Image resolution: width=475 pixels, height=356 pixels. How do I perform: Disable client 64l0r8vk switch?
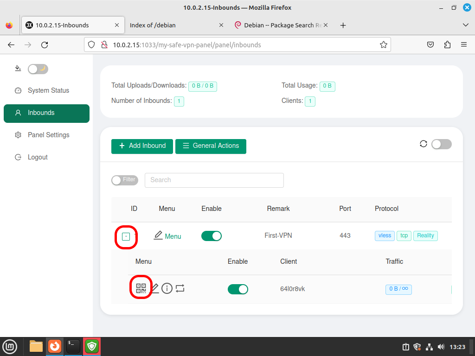click(238, 289)
